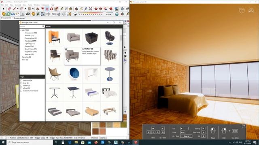259x145 pixels.
Task: Select the Zoom magnifier tool
Action: [86, 9]
